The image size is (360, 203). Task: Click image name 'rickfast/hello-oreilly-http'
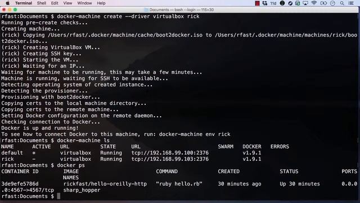pos(105,184)
